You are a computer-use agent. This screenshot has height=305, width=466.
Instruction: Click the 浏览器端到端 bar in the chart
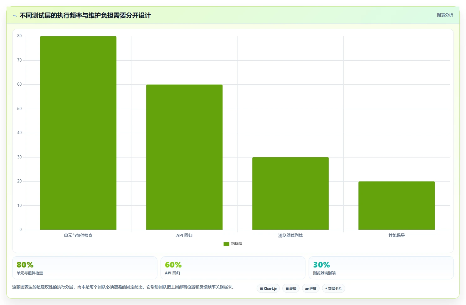(290, 193)
